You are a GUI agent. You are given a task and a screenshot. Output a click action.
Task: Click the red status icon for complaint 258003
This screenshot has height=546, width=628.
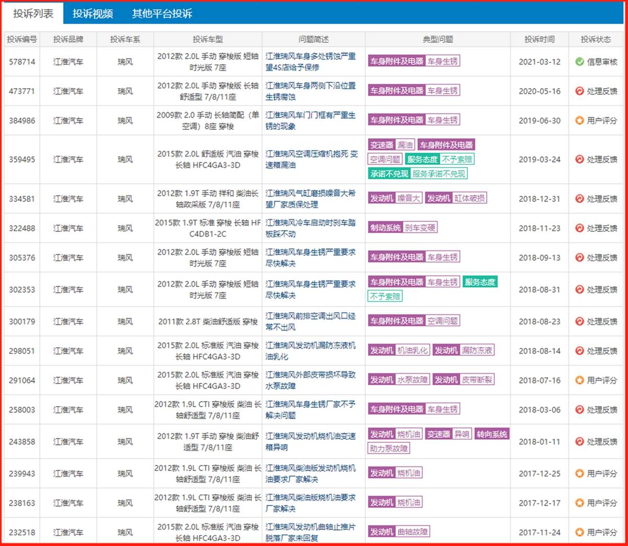tap(579, 409)
